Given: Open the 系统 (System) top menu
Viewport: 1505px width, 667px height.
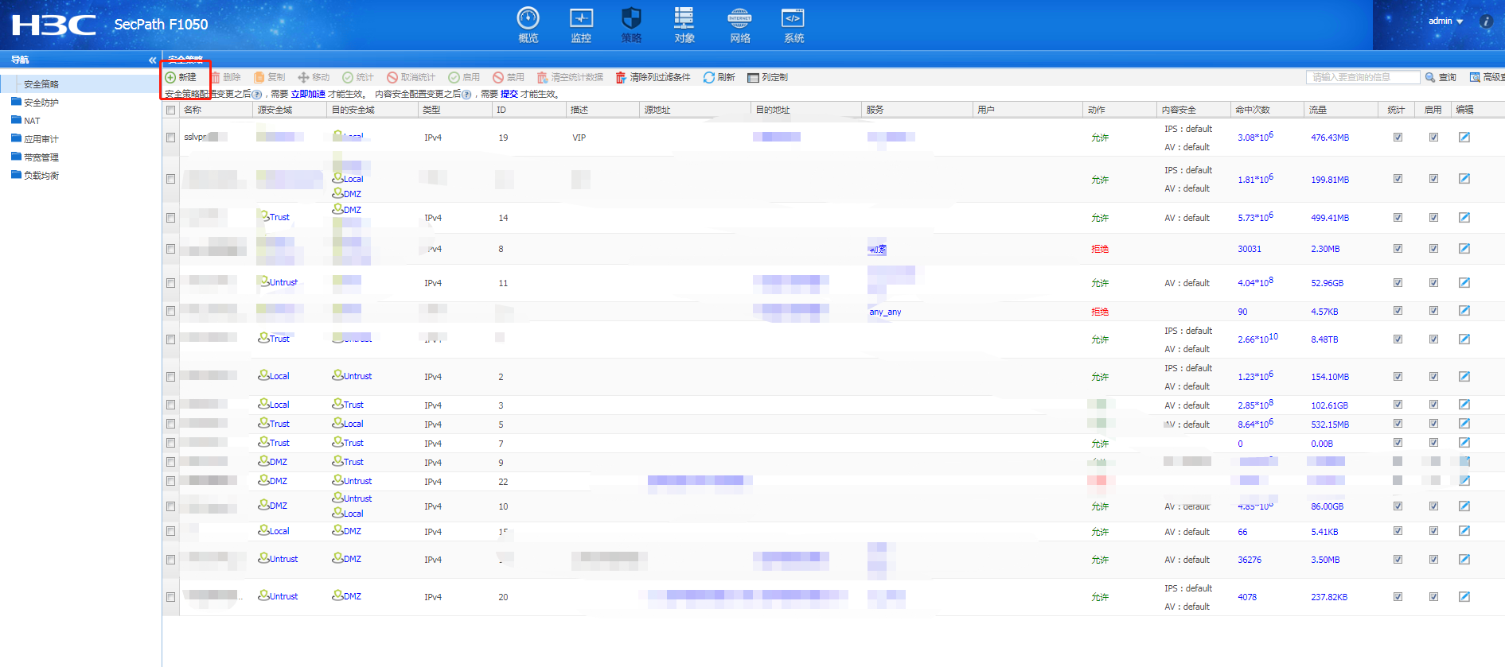Looking at the screenshot, I should (x=793, y=25).
